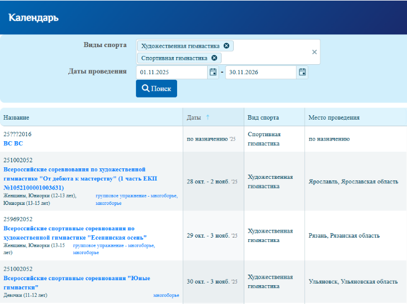Screen dimensions: 407x304
Task: Remove the Художественная гимнастика tag
Action: click(x=226, y=46)
